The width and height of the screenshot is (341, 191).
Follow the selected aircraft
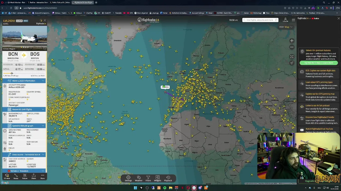click(25, 177)
